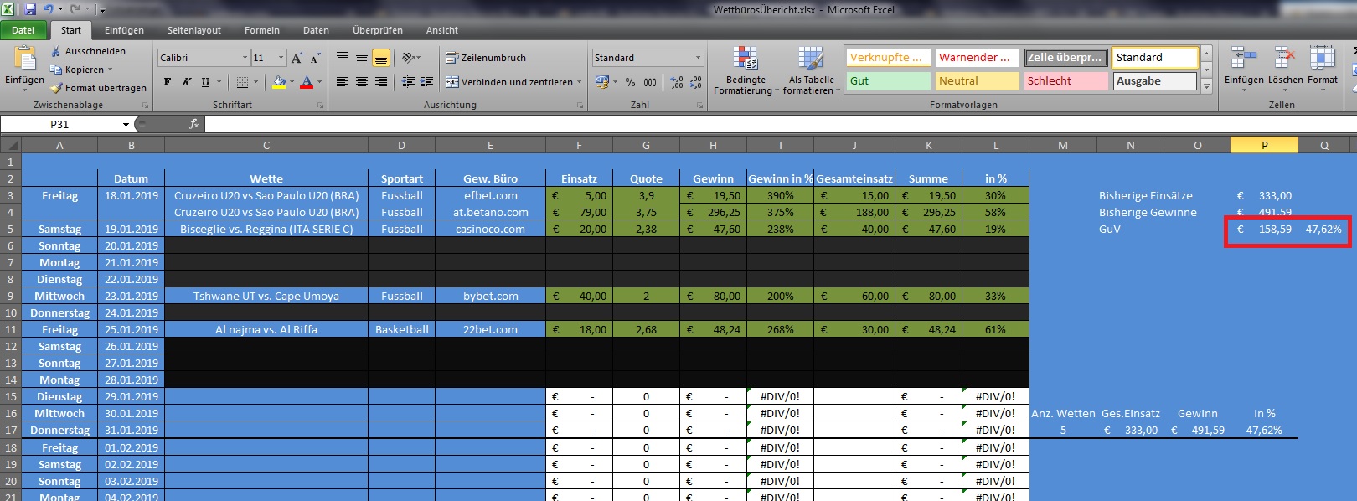Undo the last action
Viewport: 1357px width, 501px height.
tap(49, 9)
